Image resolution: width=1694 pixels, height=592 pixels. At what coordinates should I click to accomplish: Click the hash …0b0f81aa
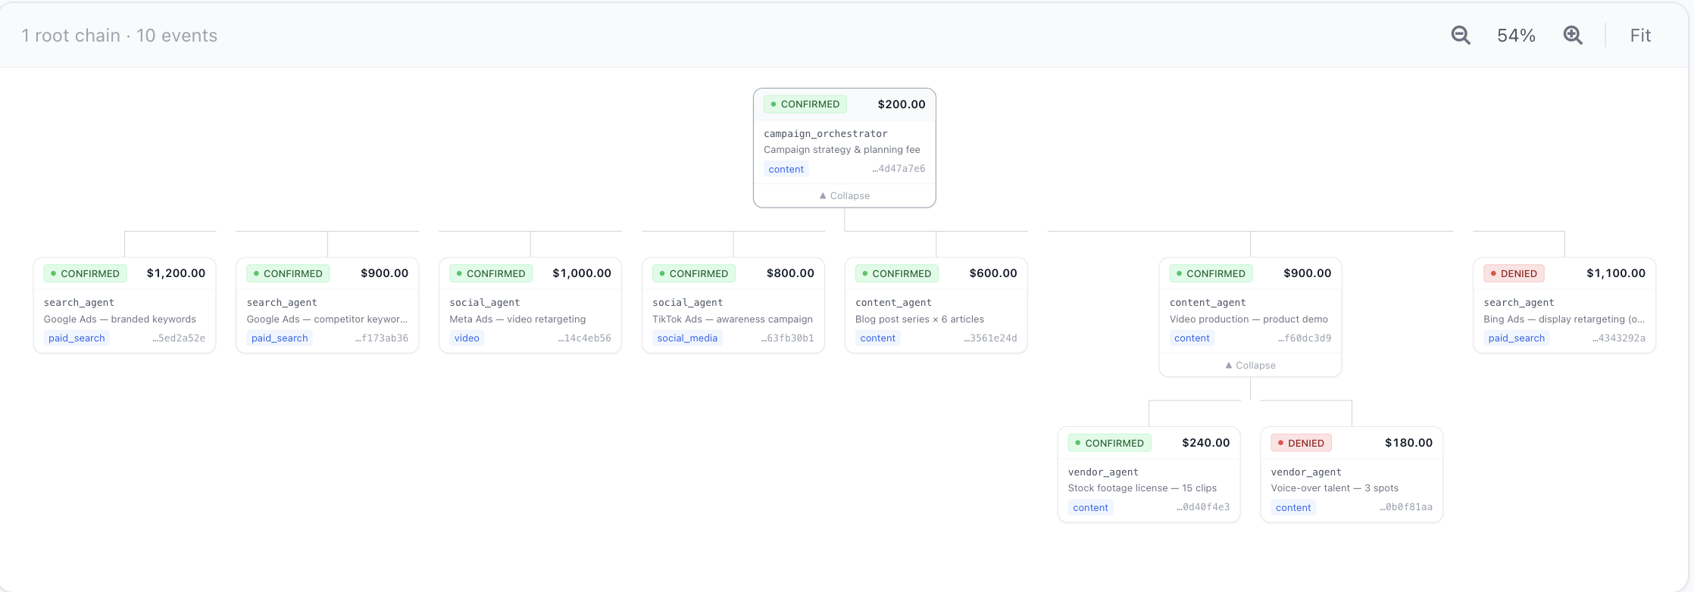click(x=1406, y=507)
